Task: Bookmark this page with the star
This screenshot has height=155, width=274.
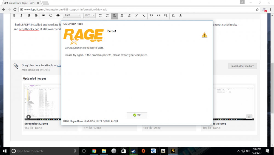Action: point(257,9)
